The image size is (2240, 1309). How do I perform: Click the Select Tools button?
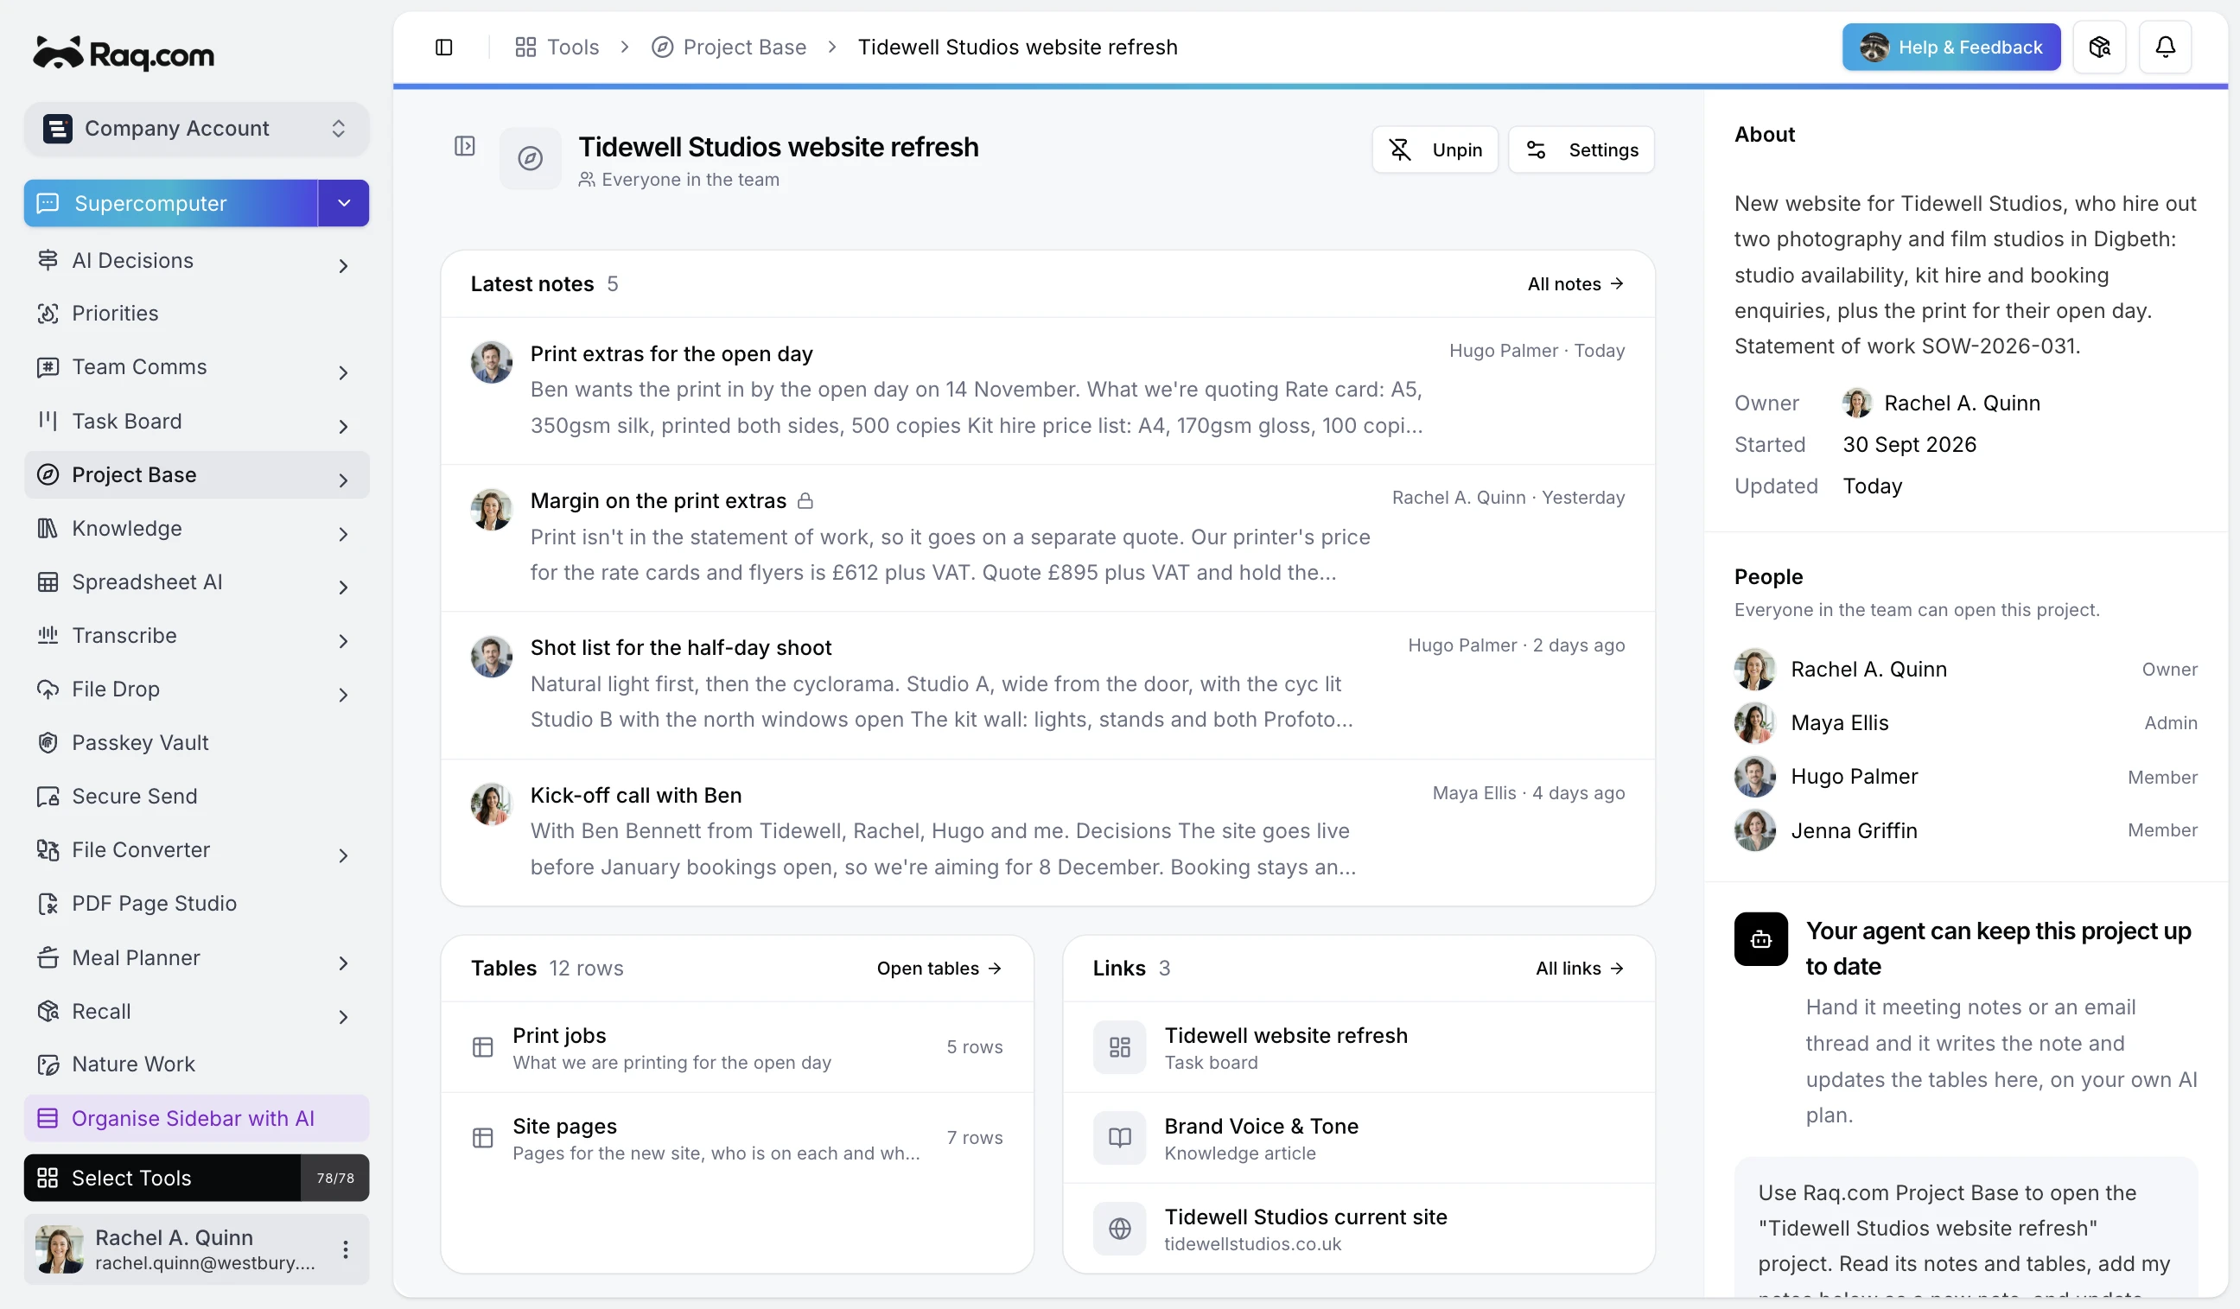[196, 1178]
